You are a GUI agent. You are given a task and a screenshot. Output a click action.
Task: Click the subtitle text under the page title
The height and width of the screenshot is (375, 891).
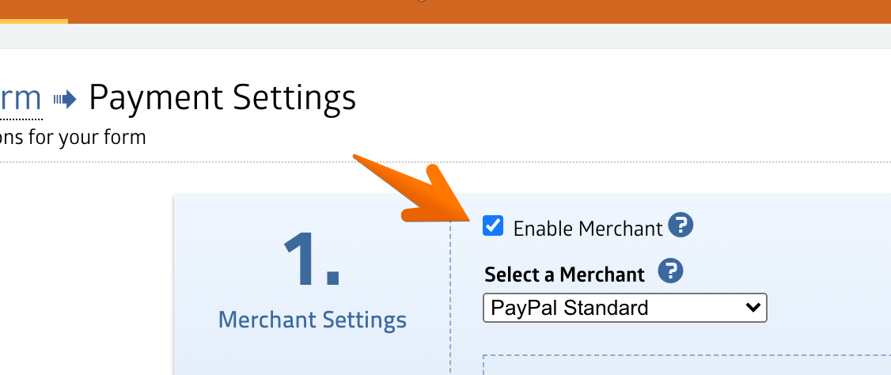point(73,137)
